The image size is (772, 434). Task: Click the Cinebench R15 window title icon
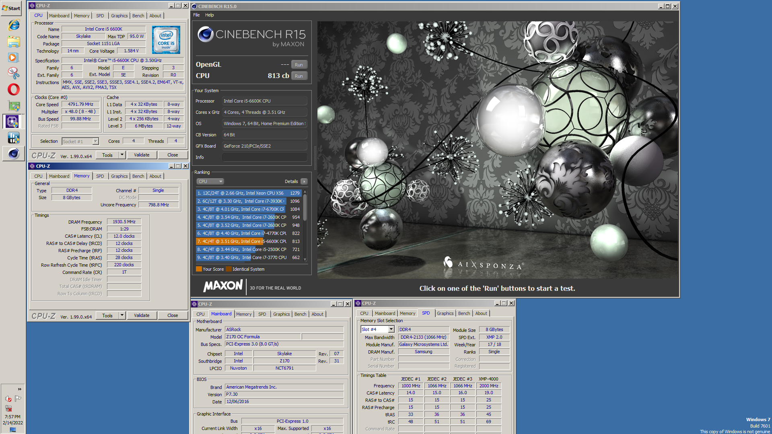tap(194, 6)
